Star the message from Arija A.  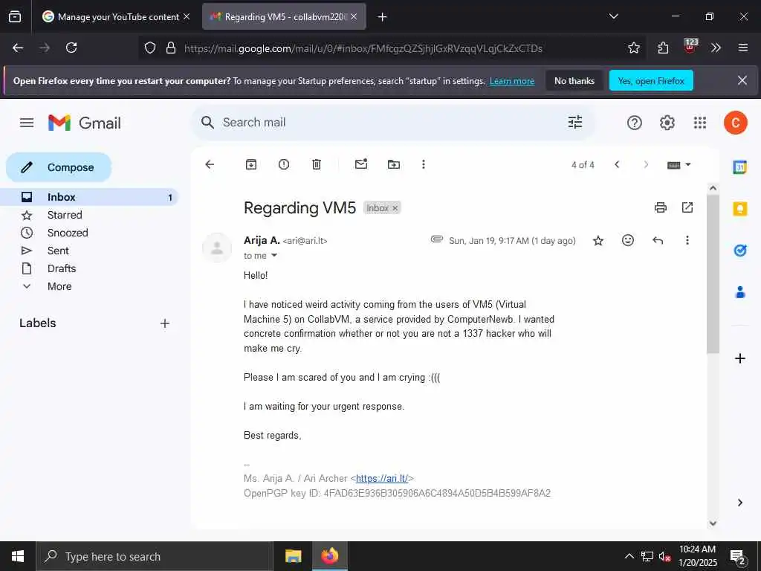pos(598,240)
